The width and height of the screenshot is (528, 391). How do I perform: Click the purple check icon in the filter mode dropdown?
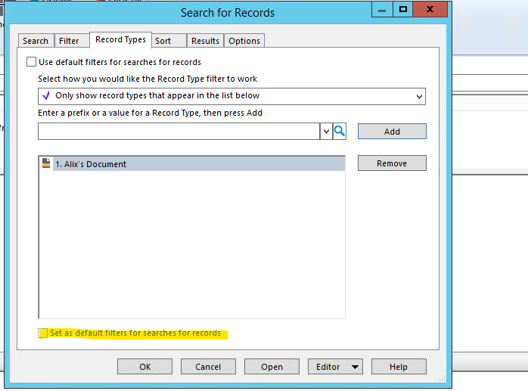[x=46, y=96]
